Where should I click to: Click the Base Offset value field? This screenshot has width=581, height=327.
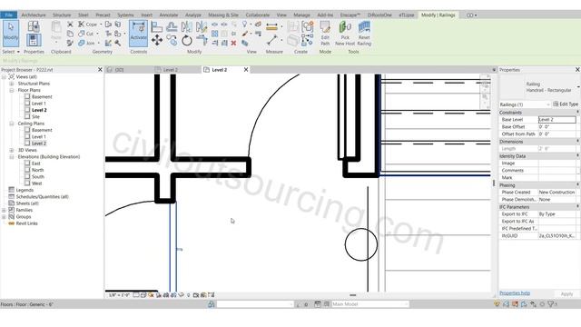tap(556, 127)
